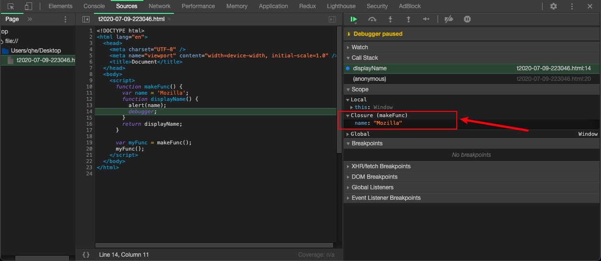Resume script execution
The height and width of the screenshot is (261, 601).
(x=354, y=19)
